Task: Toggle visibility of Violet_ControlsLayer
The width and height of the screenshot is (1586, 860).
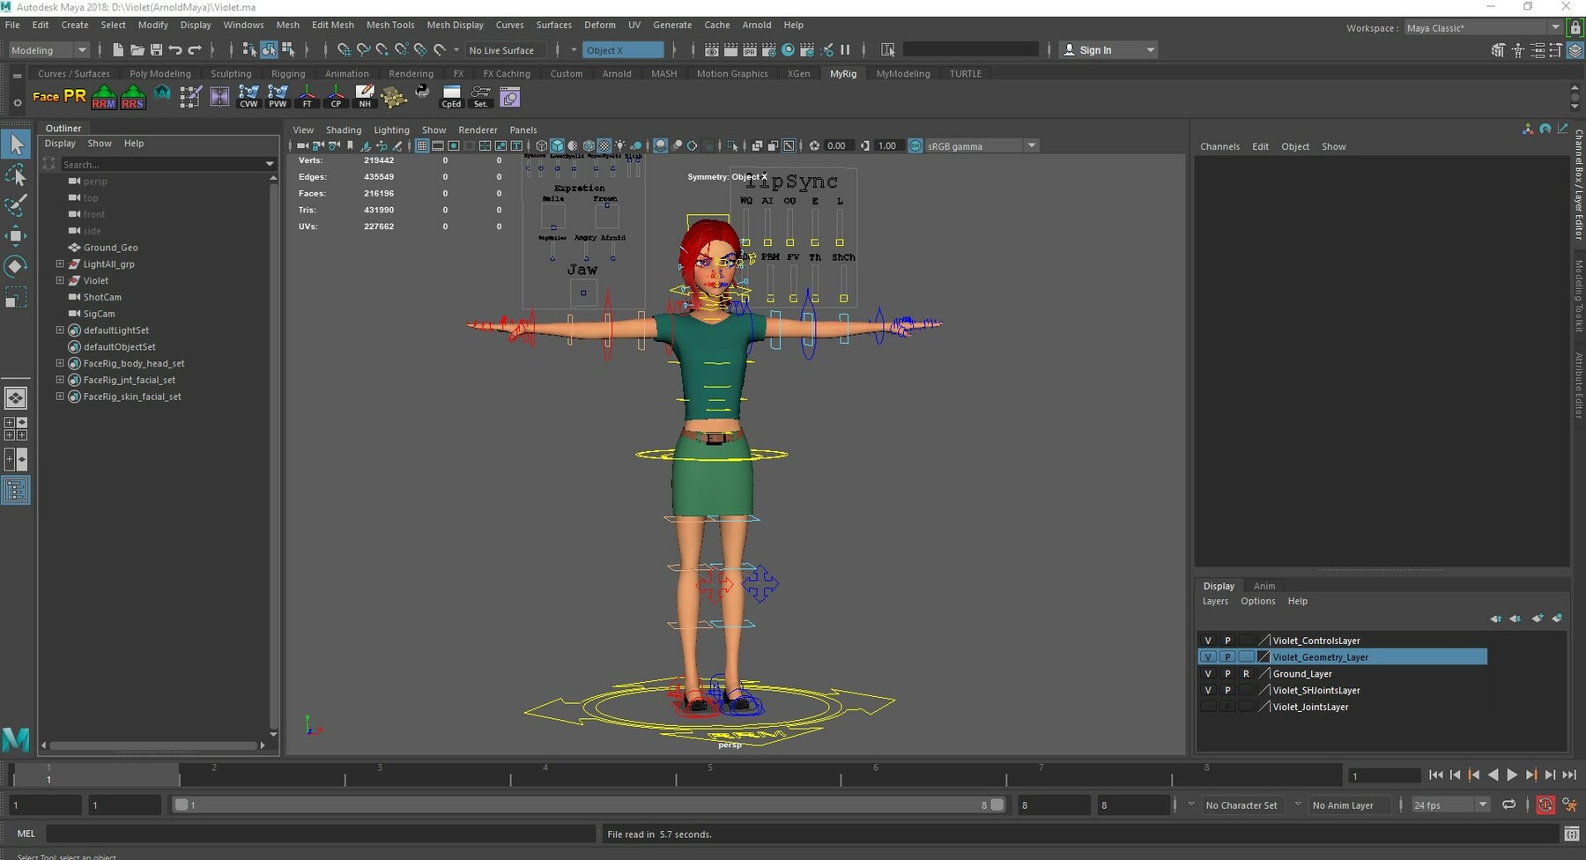Action: tap(1208, 641)
